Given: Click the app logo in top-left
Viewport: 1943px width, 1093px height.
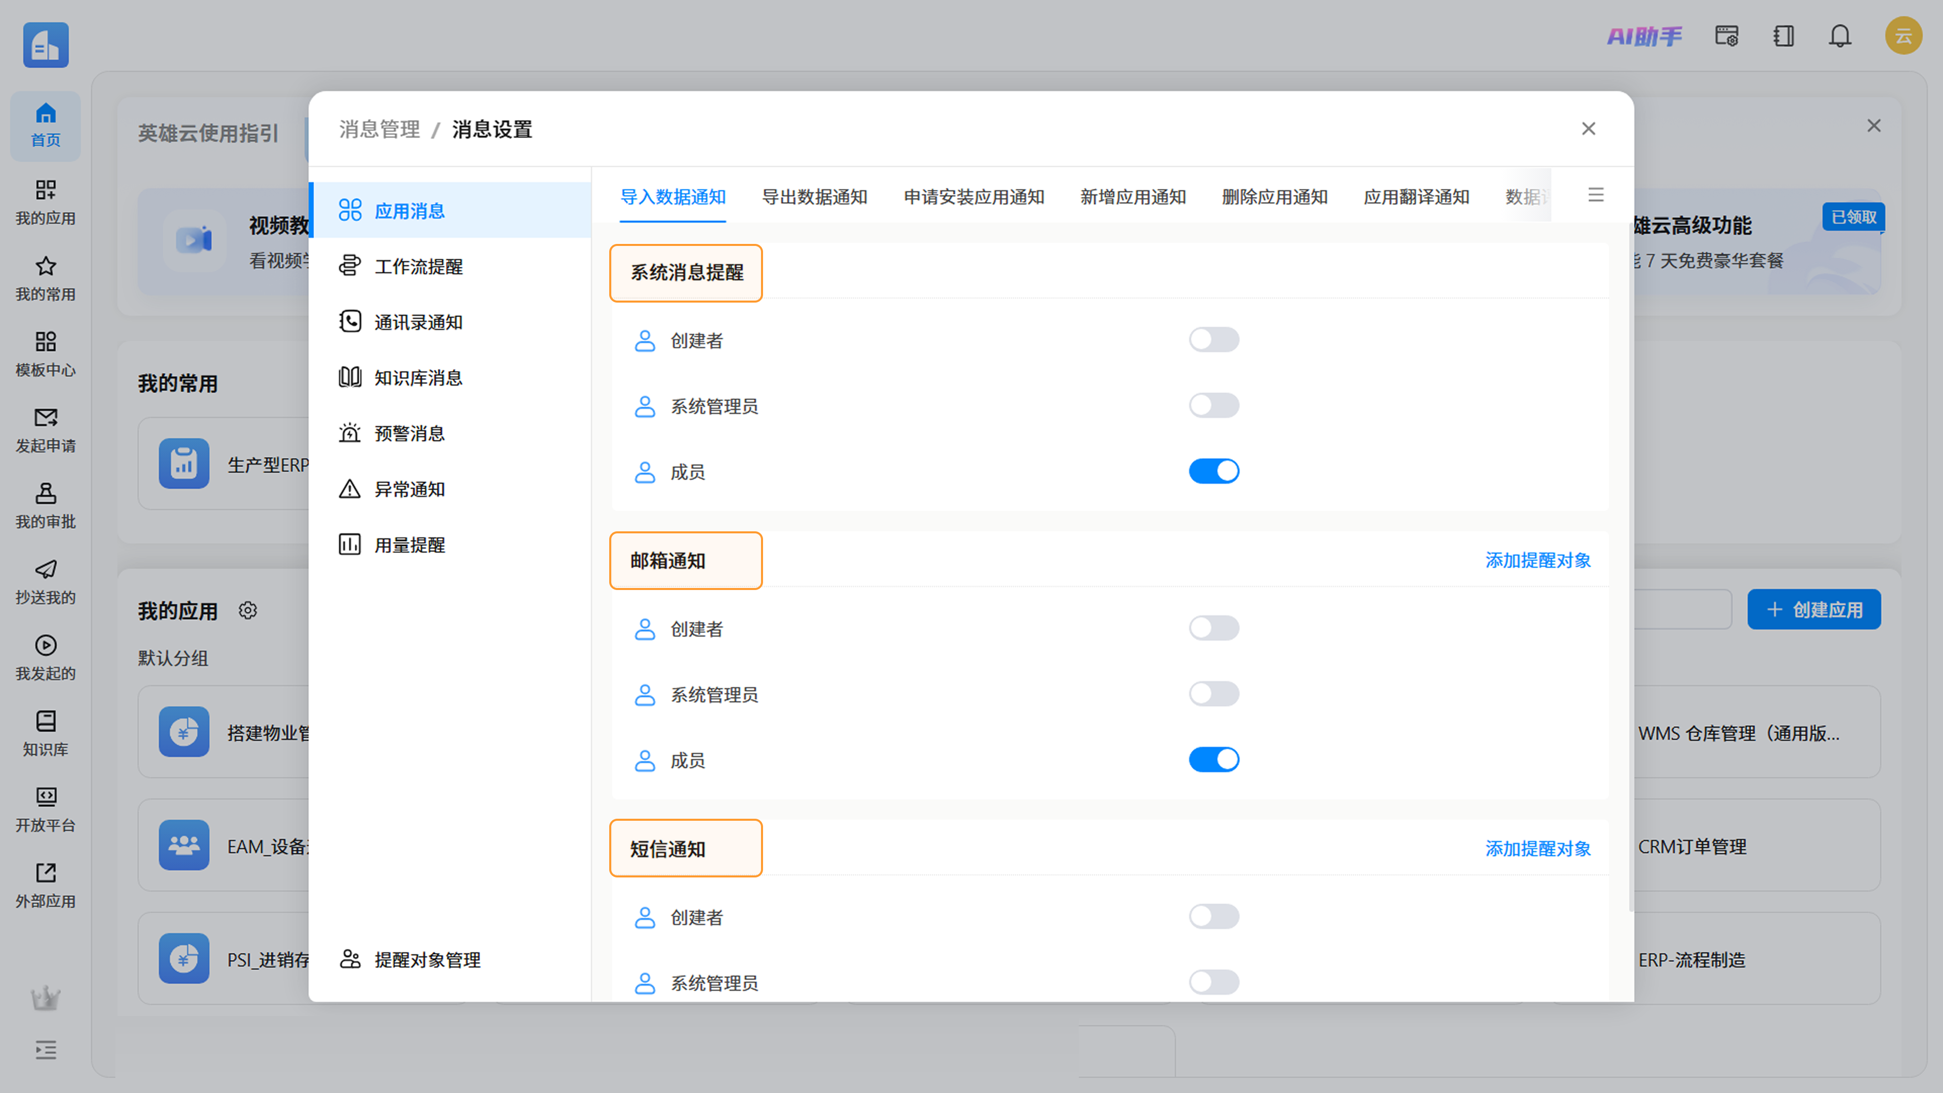Looking at the screenshot, I should pos(46,45).
